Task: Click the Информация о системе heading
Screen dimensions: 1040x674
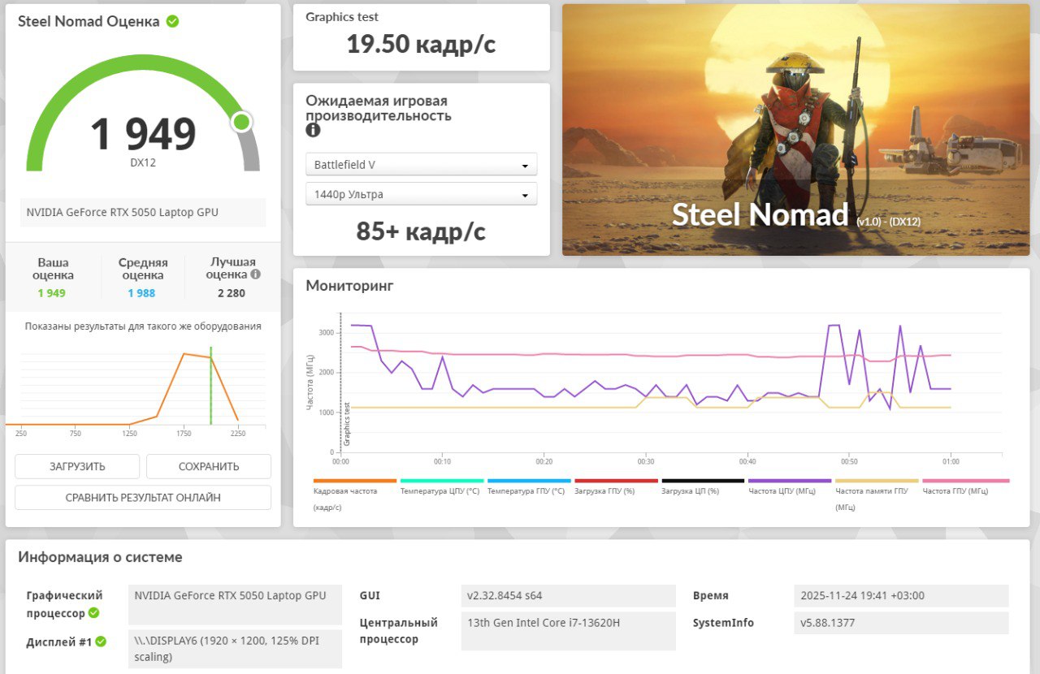Action: tap(100, 557)
